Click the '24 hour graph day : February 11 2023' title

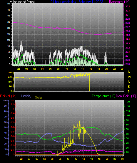pyautogui.click(x=77, y=1)
